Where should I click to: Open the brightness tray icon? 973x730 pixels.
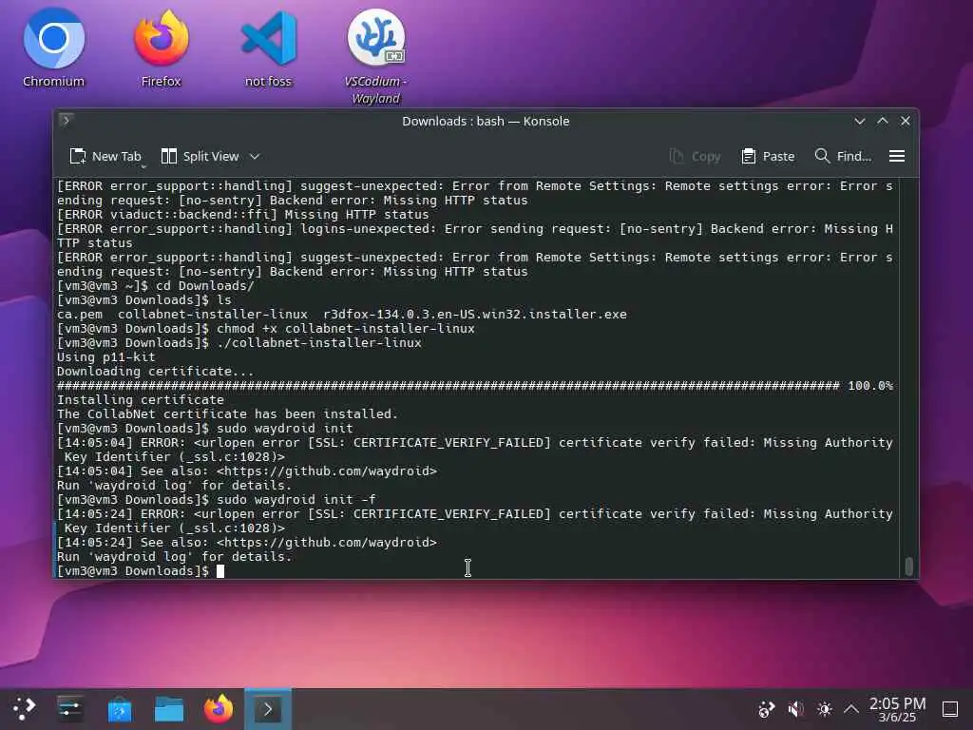tap(824, 709)
